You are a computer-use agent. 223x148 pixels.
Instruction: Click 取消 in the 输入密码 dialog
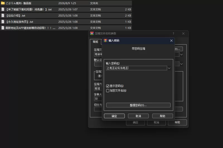[x=138, y=116]
